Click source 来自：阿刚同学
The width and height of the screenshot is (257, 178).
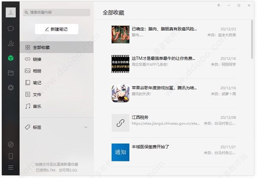click(224, 64)
